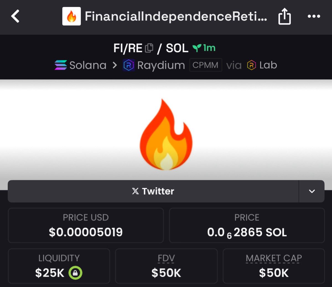Open the Raydium DEX link

pos(154,65)
